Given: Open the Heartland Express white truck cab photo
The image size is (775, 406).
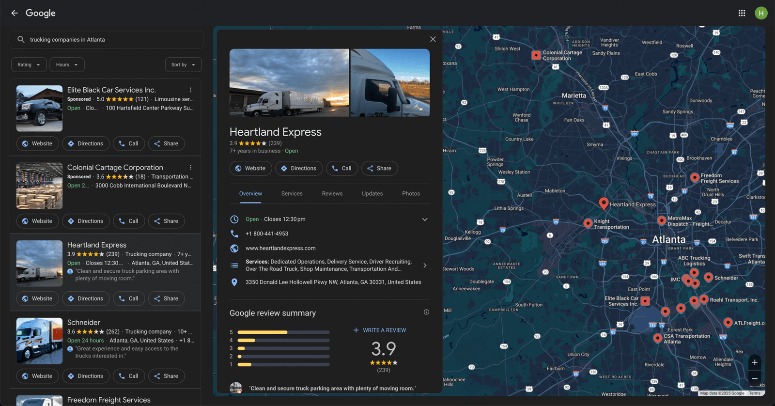Looking at the screenshot, I should click(x=390, y=83).
